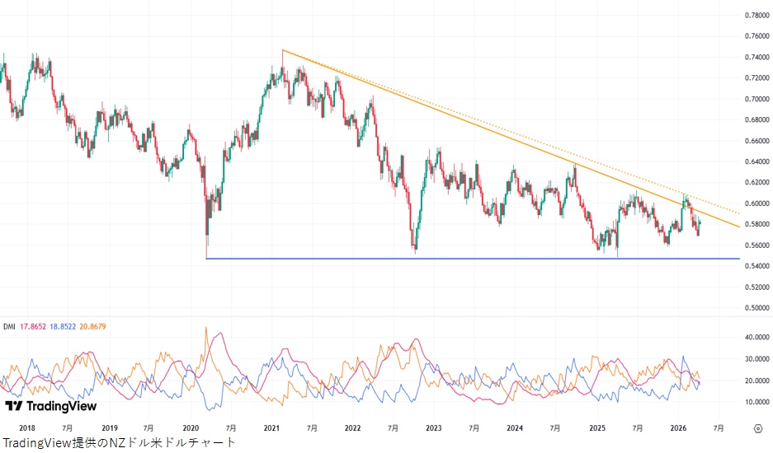Click the TradingView logo icon
This screenshot has height=453, width=773.
(14, 406)
